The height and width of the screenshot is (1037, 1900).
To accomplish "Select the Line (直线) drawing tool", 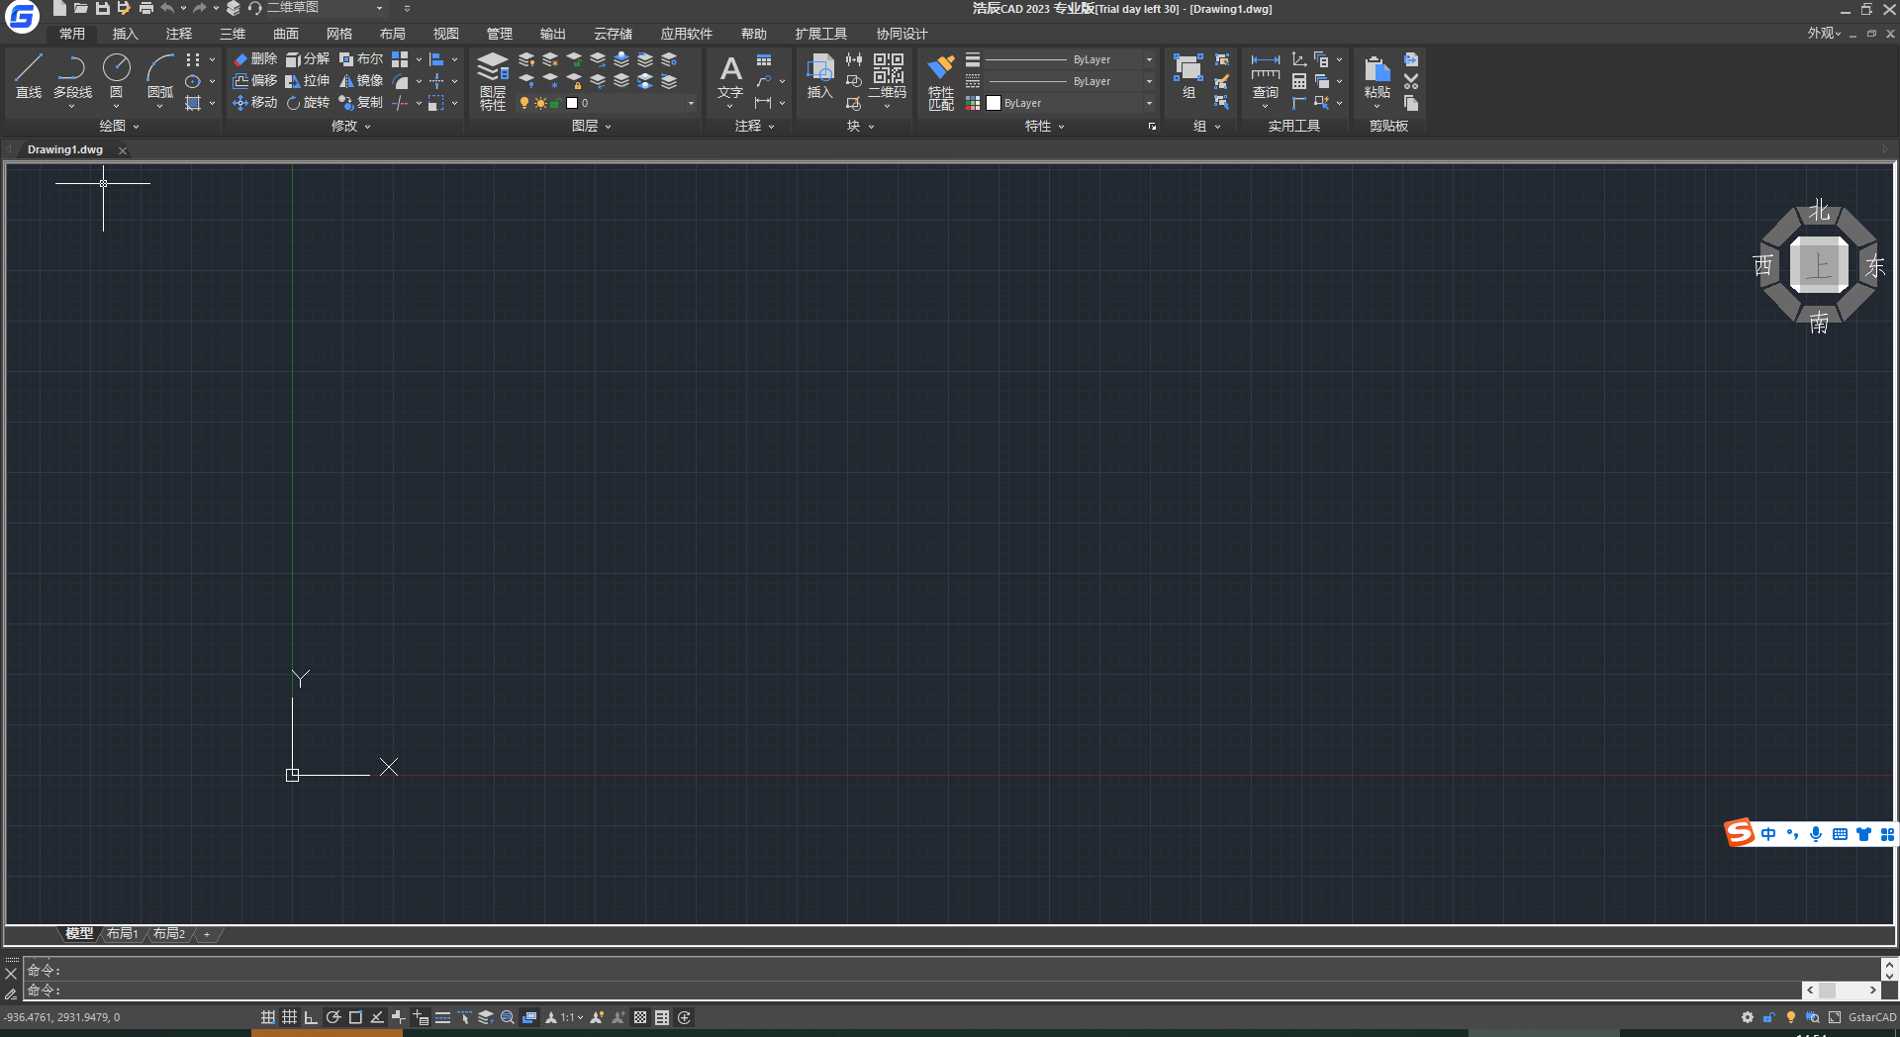I will pos(29,76).
